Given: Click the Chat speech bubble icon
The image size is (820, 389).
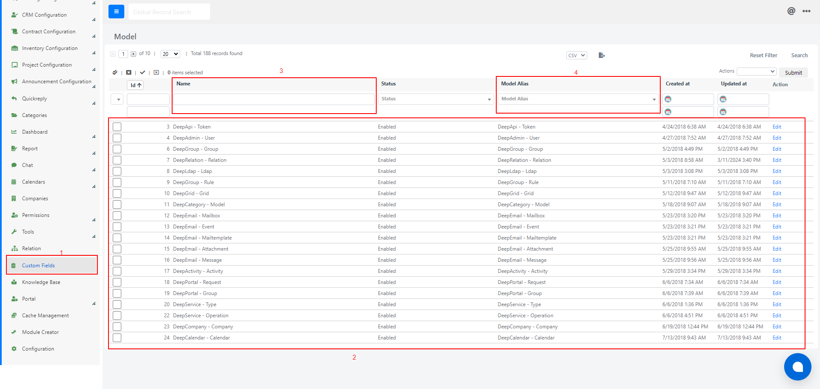Looking at the screenshot, I should (x=15, y=165).
